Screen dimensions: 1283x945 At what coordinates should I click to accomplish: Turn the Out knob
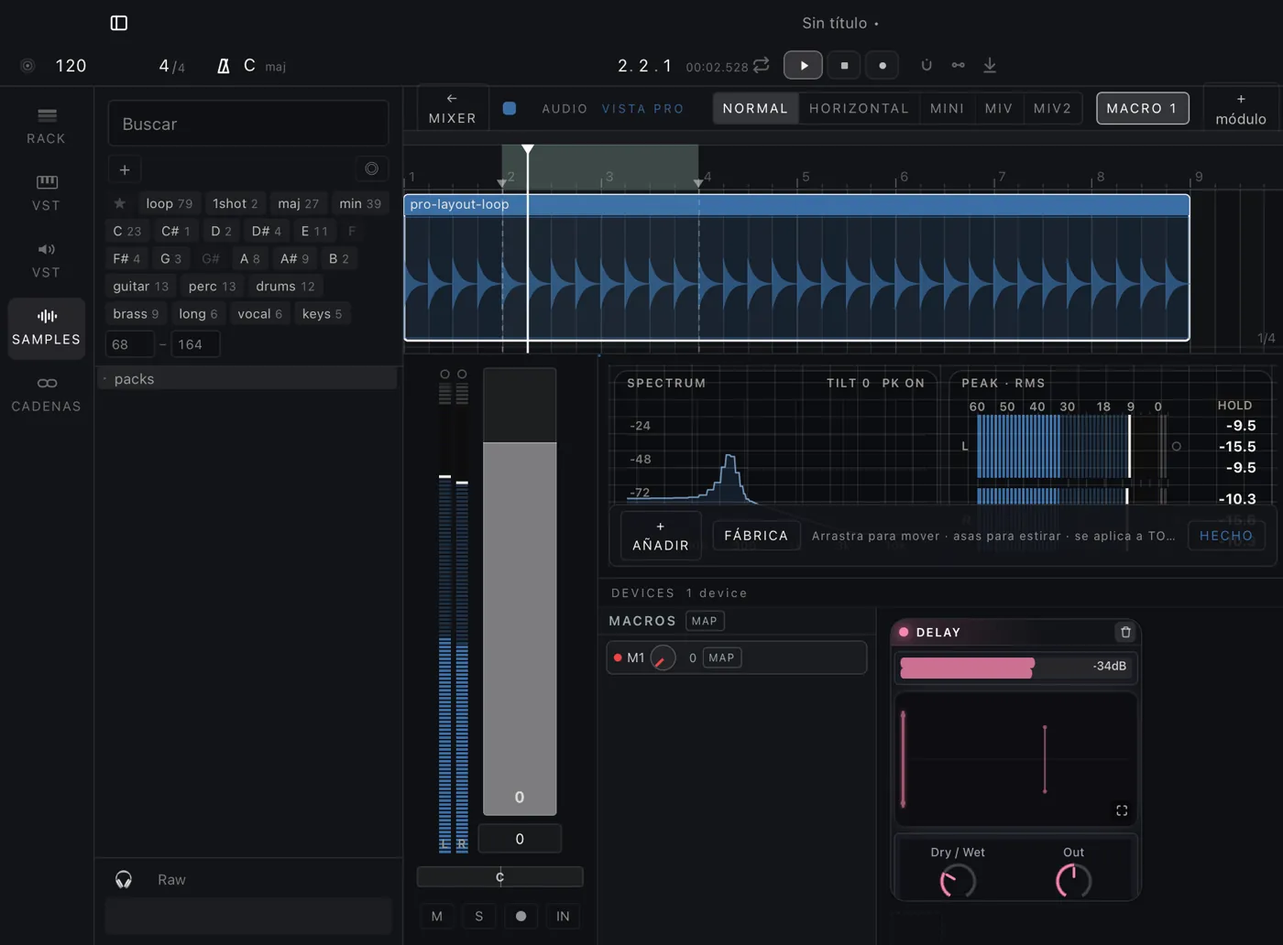1073,881
